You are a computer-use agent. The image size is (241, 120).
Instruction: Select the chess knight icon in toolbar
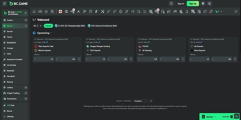point(187,11)
